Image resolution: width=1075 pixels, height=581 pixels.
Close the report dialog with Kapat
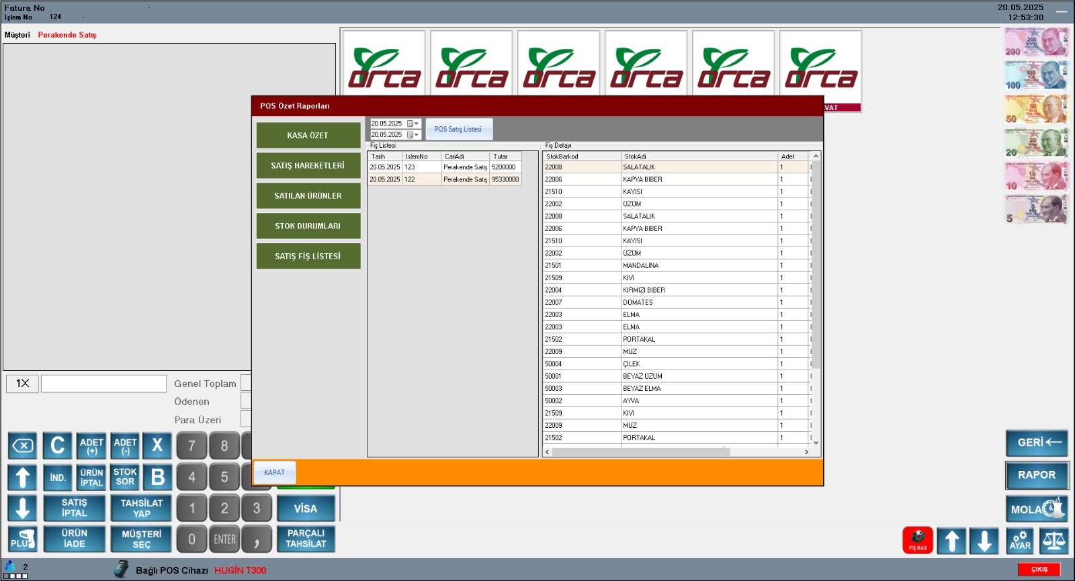click(x=274, y=472)
